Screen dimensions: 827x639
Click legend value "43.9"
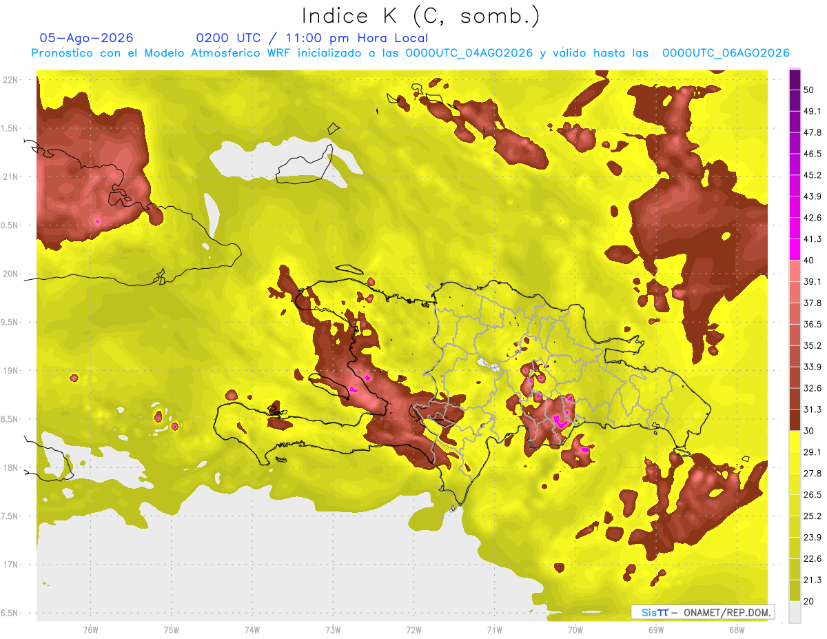[812, 196]
